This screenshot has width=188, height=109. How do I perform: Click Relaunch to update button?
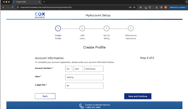pyautogui.click(x=177, y=7)
